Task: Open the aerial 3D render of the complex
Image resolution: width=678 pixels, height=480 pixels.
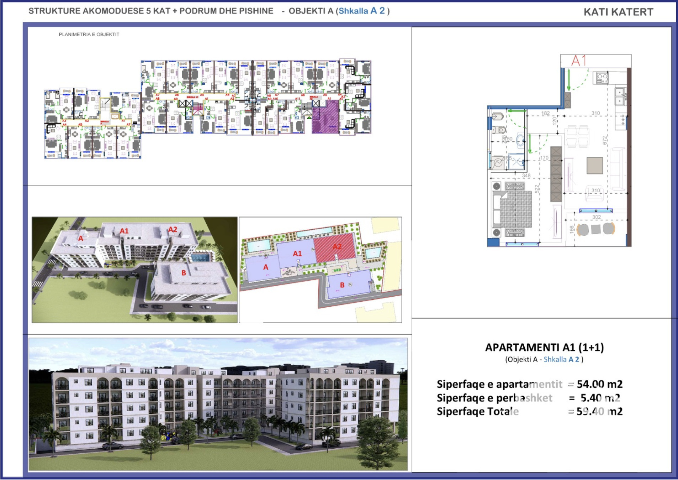Action: pyautogui.click(x=134, y=270)
